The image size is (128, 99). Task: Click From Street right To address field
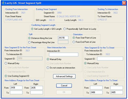[x=37, y=92]
